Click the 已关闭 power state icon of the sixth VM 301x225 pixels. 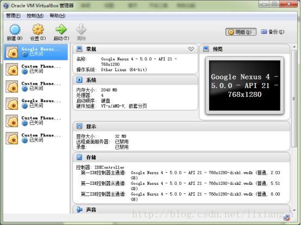coord(24,141)
